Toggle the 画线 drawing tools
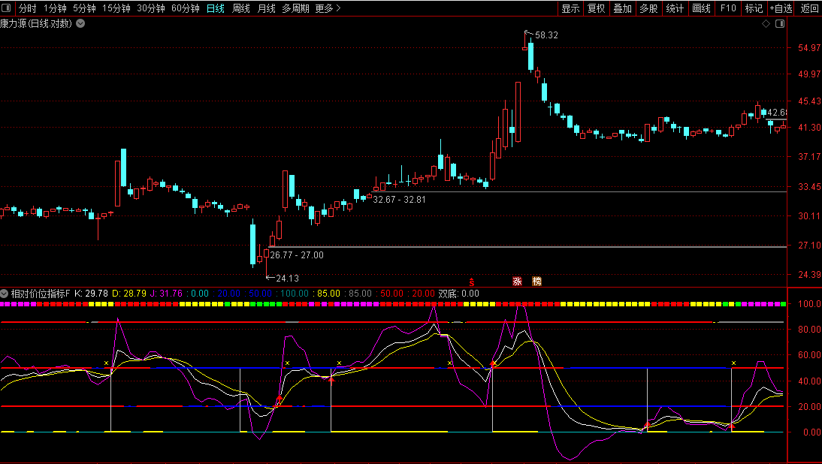The height and width of the screenshot is (464, 822). 701,8
